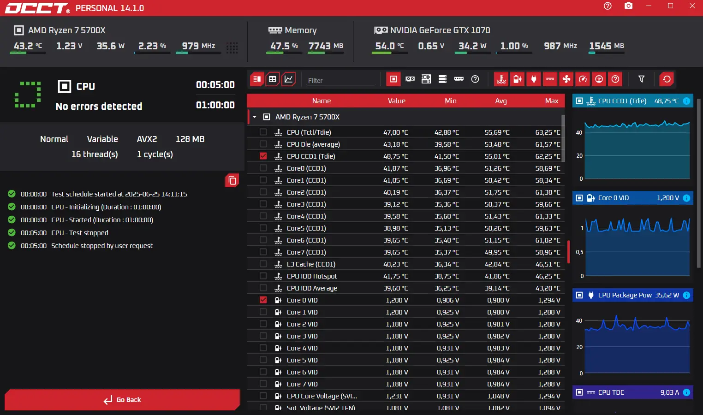The width and height of the screenshot is (703, 415).
Task: Switch to the table view layout icon
Action: tap(273, 79)
